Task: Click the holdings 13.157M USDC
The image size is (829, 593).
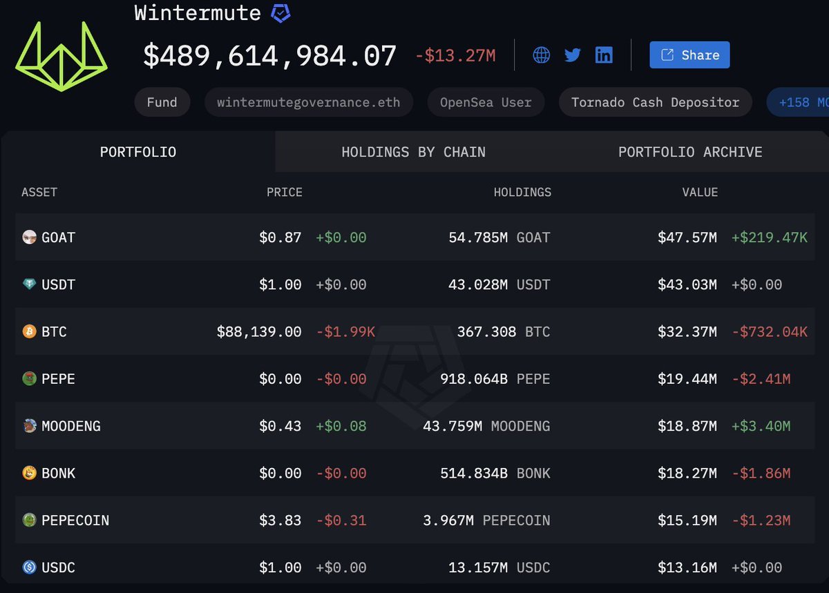Action: click(499, 567)
